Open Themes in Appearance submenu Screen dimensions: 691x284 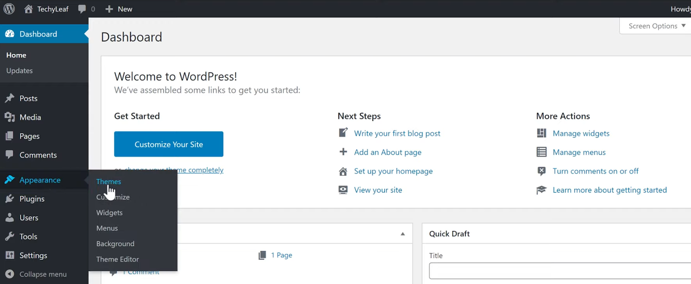point(108,181)
